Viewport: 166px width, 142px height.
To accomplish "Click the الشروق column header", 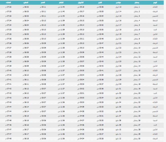I will 81,3.
